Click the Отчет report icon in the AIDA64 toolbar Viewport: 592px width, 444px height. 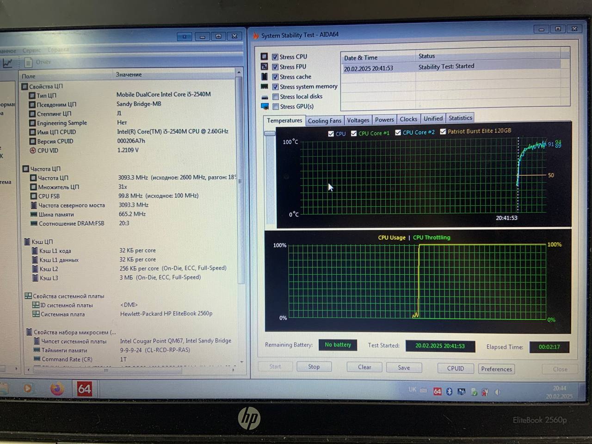click(x=28, y=62)
